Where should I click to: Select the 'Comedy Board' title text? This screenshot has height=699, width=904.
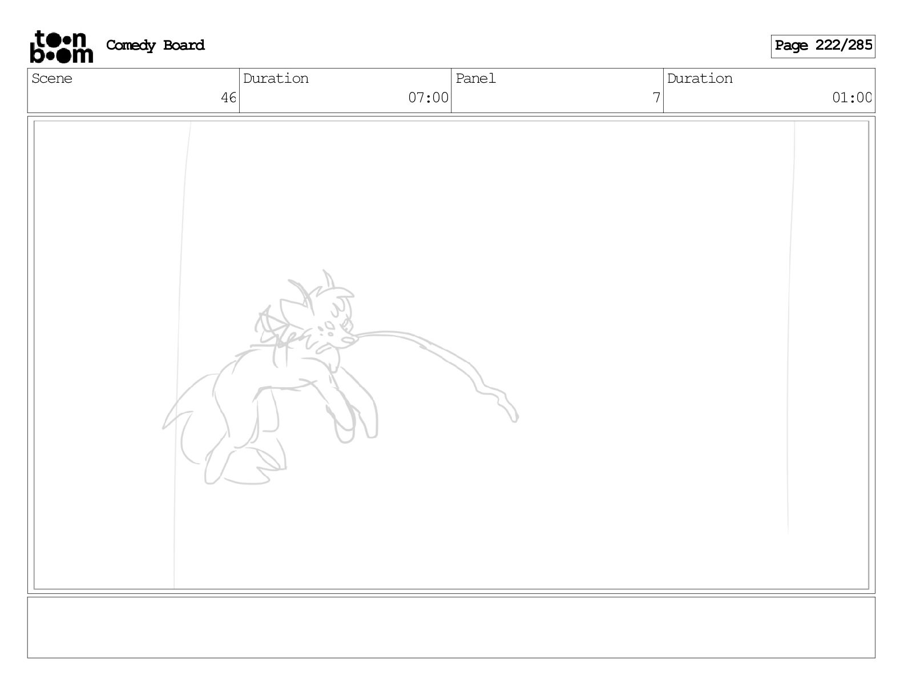[x=155, y=45]
